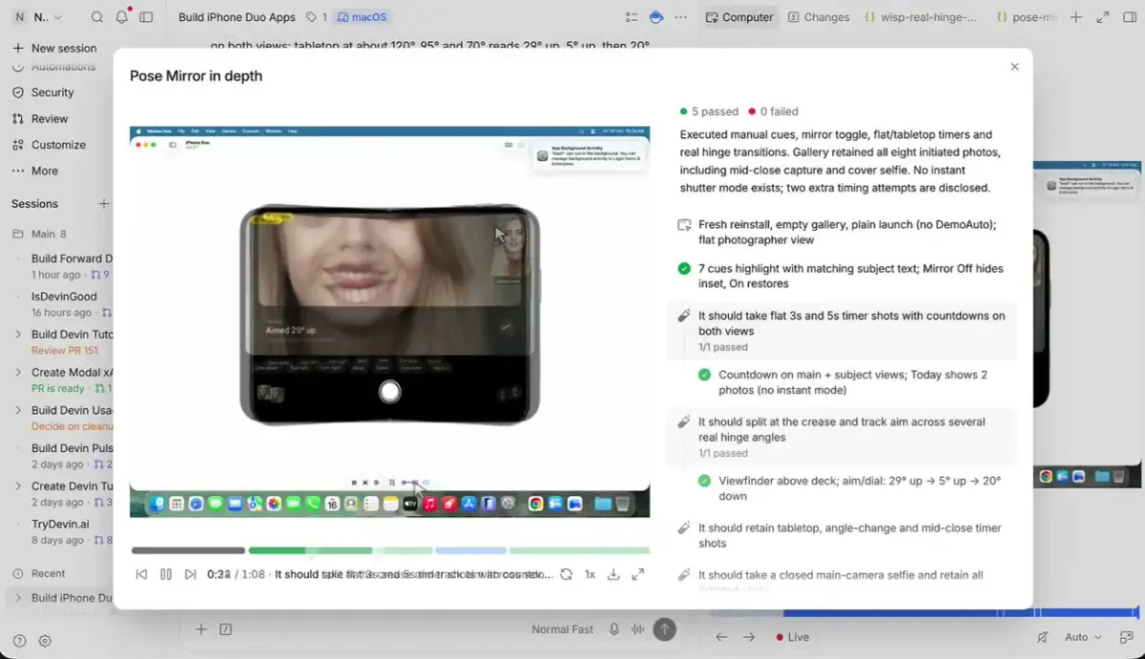The height and width of the screenshot is (659, 1145).
Task: Click the microphone icon in message bar
Action: tap(614, 629)
